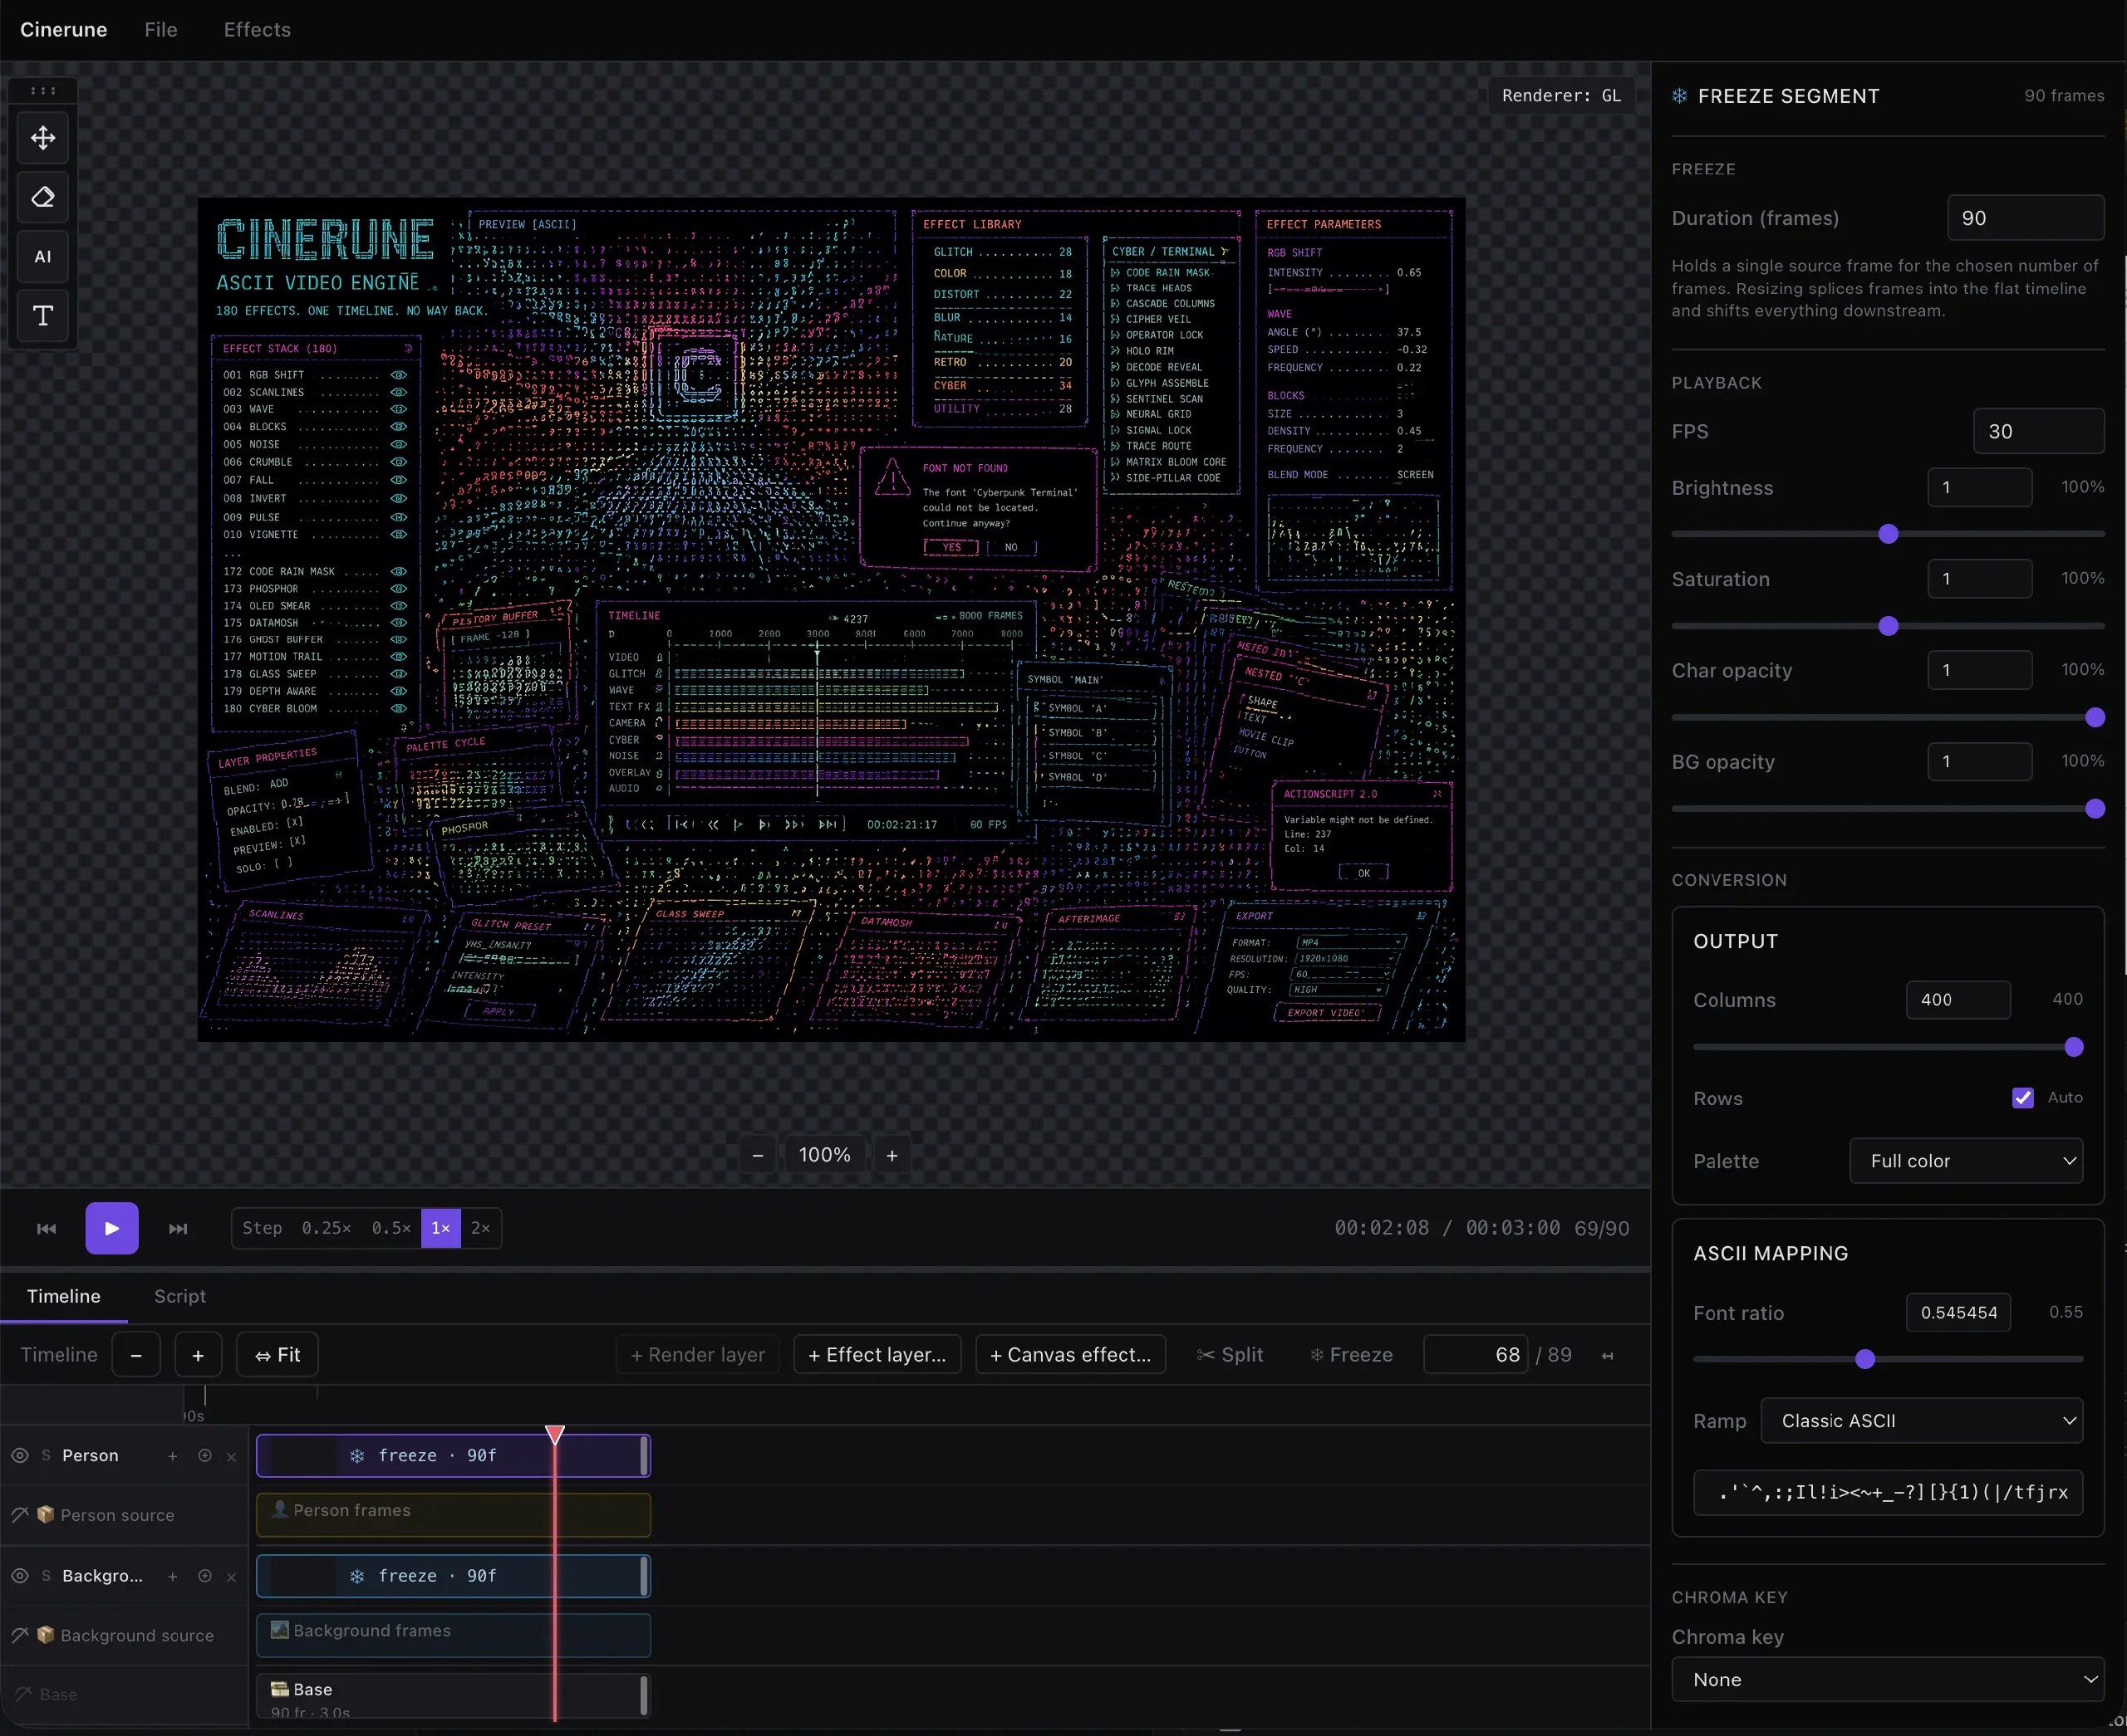Click the red playhead marker on the timeline

[554, 1435]
